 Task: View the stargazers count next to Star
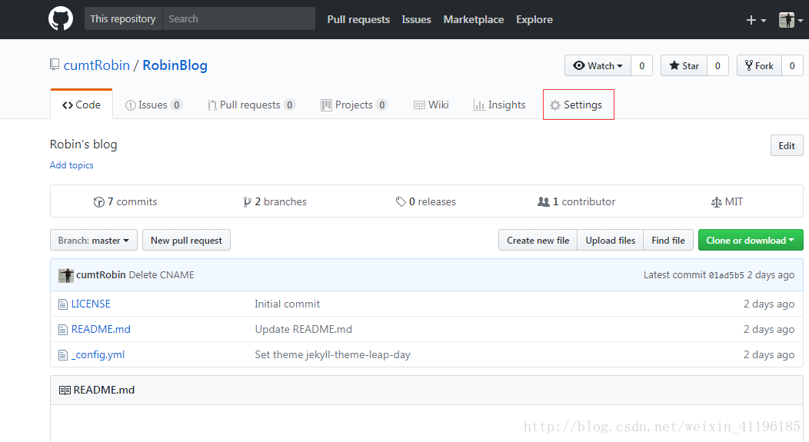[717, 65]
